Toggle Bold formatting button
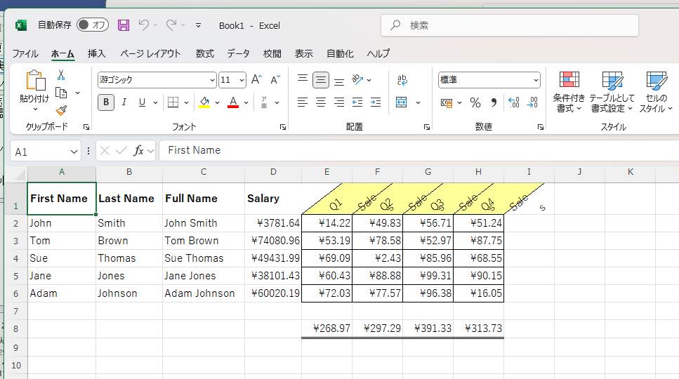Image resolution: width=679 pixels, height=379 pixels. pyautogui.click(x=106, y=102)
